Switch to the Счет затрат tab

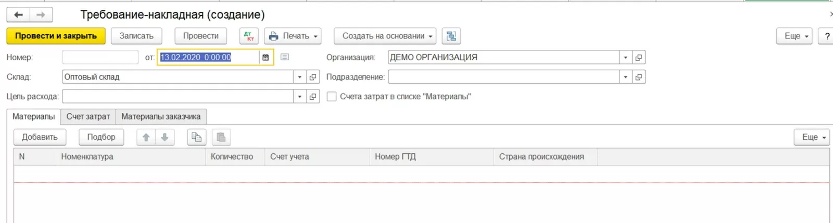(88, 116)
